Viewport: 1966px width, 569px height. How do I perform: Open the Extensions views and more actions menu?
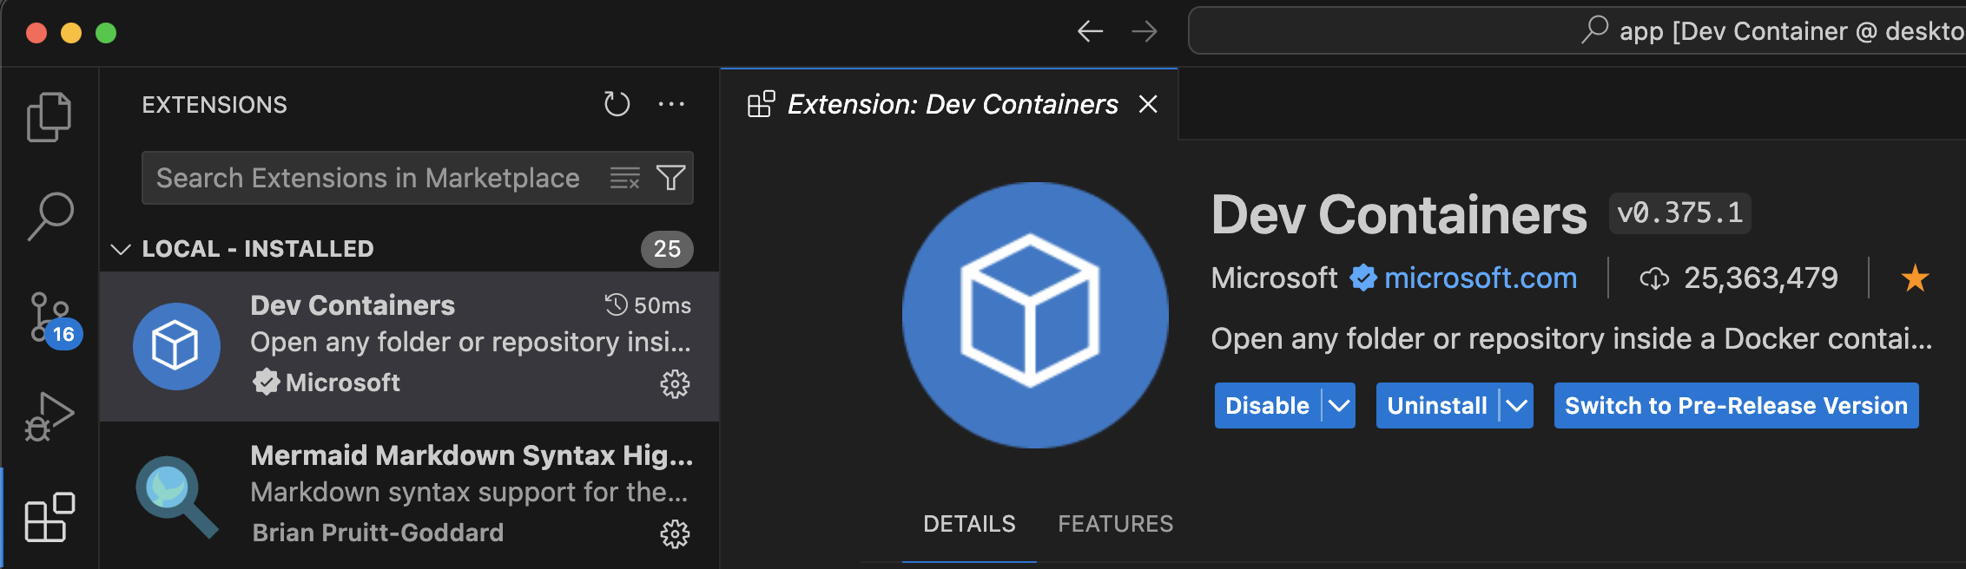[671, 104]
